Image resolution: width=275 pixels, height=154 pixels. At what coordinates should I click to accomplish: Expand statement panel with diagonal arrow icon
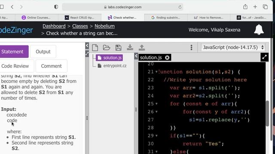coord(87,53)
